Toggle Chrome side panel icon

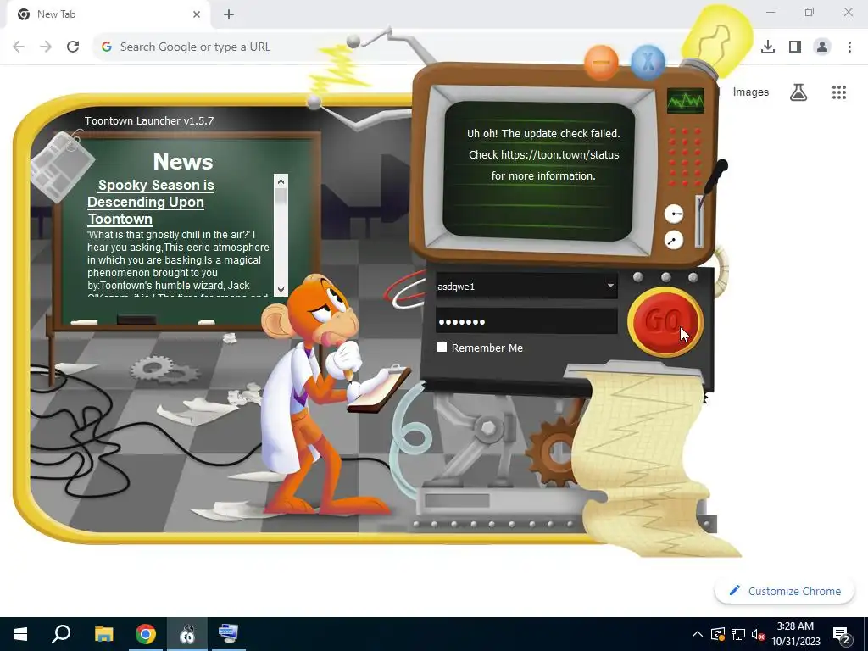point(795,47)
